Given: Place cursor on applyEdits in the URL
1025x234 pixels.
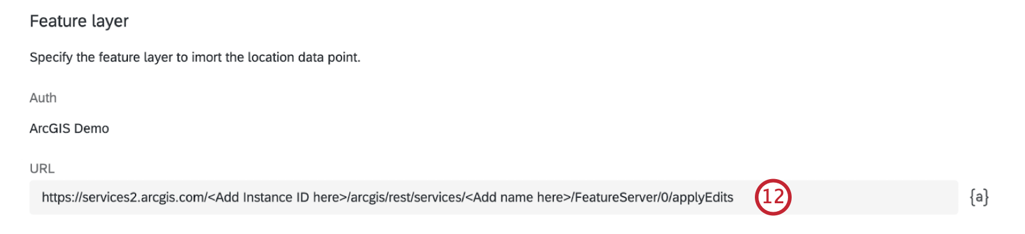Looking at the screenshot, I should point(702,198).
